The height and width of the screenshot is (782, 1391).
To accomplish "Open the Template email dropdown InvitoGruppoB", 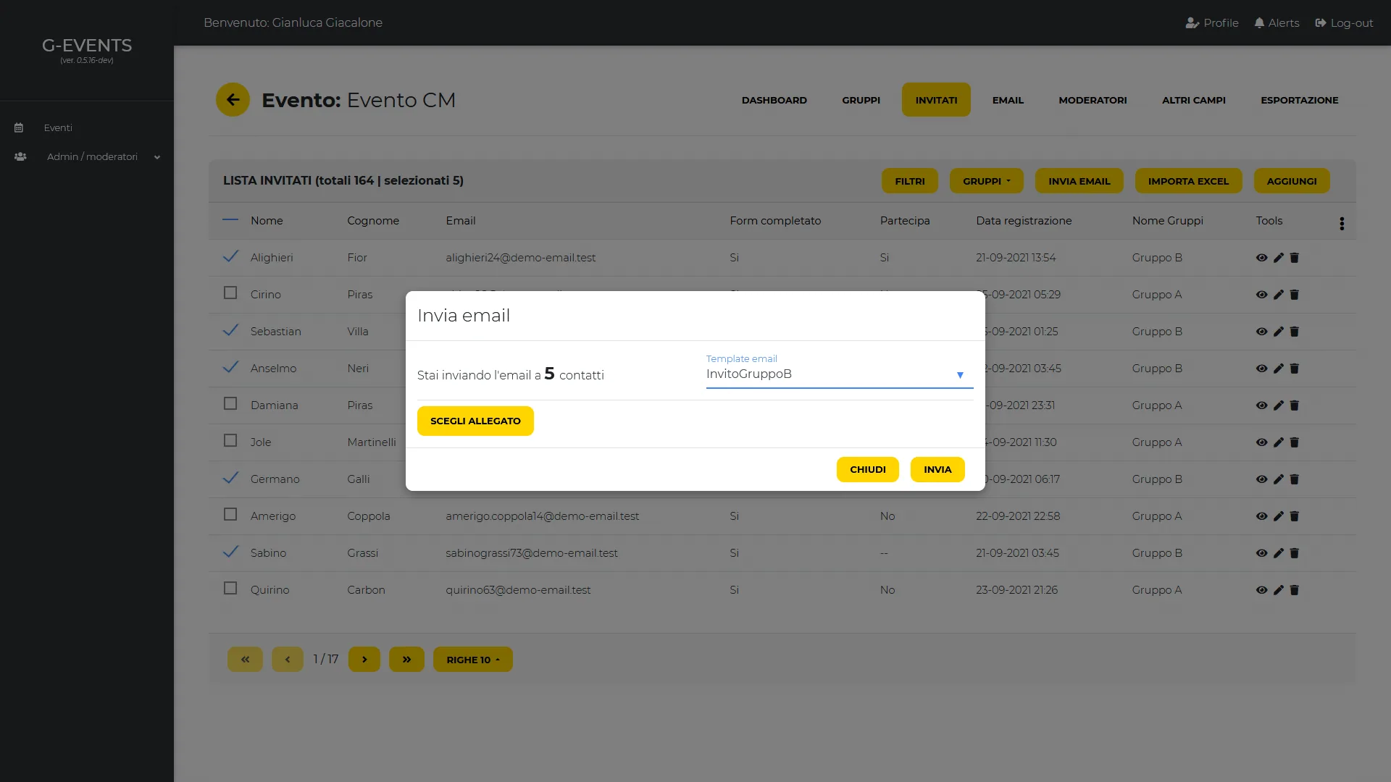I will click(839, 374).
